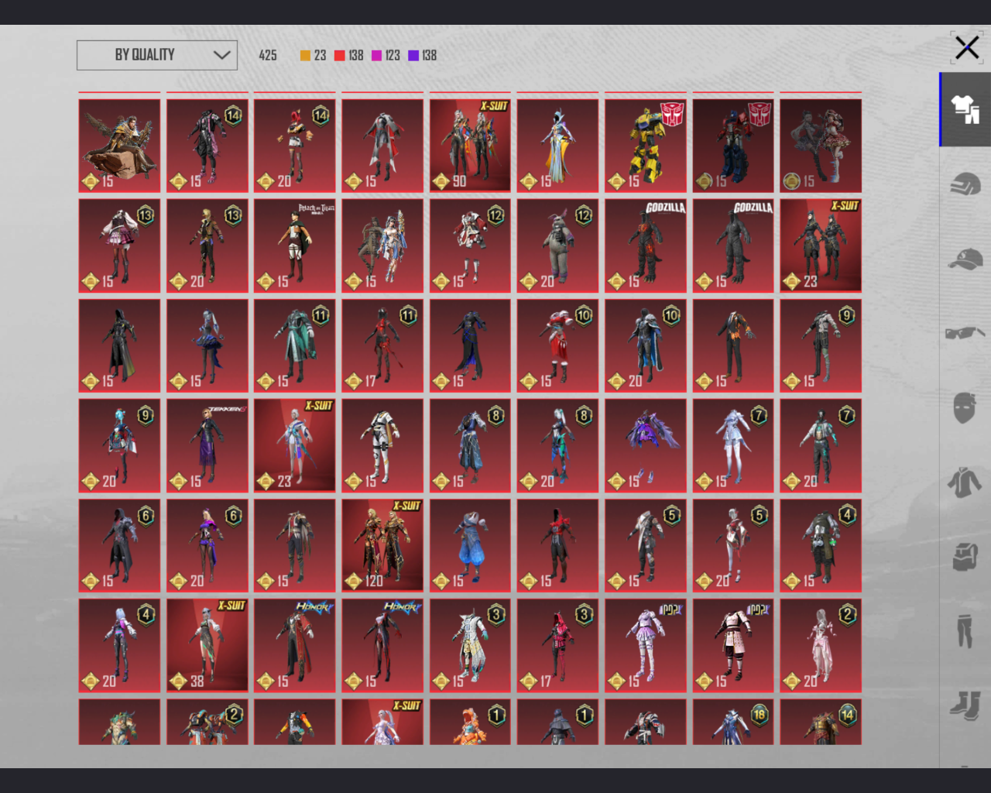Screen dimensions: 991x793
Task: Select the X-Suit outfit priced 90
Action: pyautogui.click(x=470, y=146)
